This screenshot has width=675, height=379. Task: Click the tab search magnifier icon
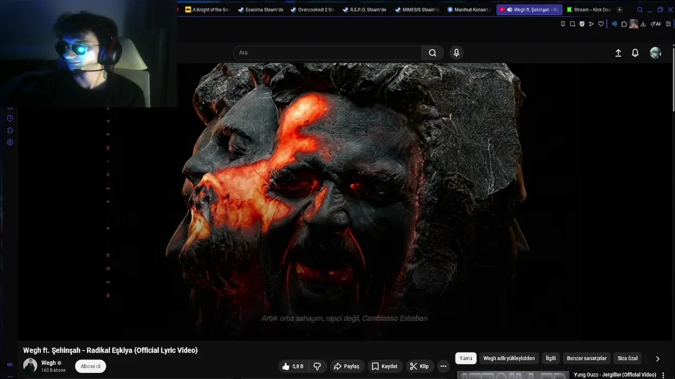(x=640, y=9)
